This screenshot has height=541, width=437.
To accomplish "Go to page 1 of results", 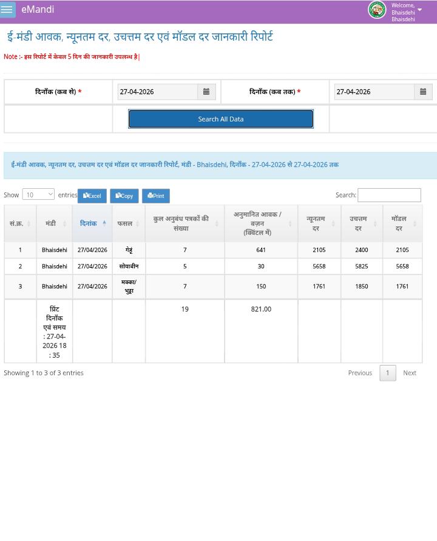I will point(387,373).
